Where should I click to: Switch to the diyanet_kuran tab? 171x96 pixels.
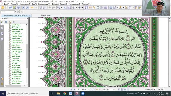click(46, 15)
